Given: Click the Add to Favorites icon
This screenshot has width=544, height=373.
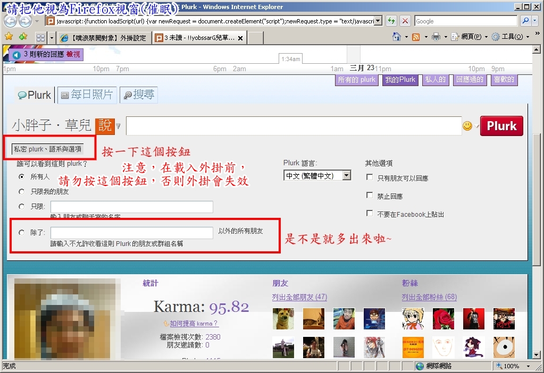Looking at the screenshot, I should [22, 37].
